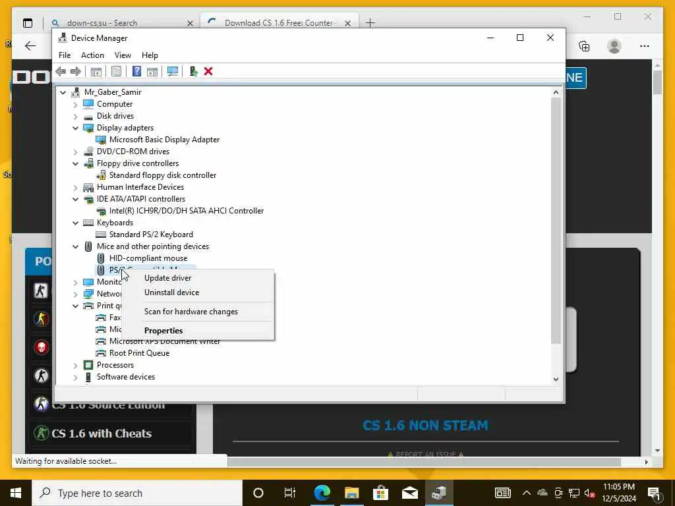Viewport: 675px width, 506px height.
Task: Click the Scan for hardware changes monitor icon
Action: (173, 71)
